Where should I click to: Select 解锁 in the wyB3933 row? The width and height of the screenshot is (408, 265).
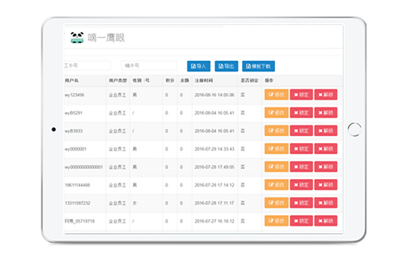point(326,130)
